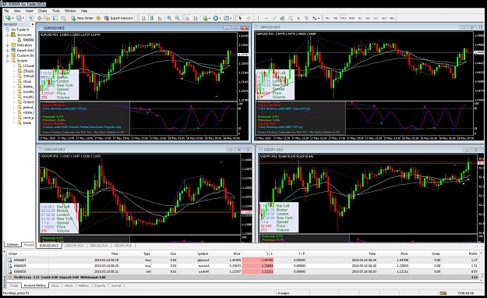Select the Vertical Line drawing tool
This screenshot has height=298, width=487.
click(x=258, y=19)
